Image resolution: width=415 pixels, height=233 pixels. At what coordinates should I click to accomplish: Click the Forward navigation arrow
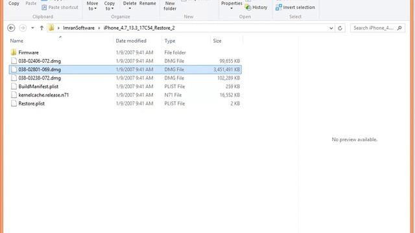pyautogui.click(x=23, y=28)
